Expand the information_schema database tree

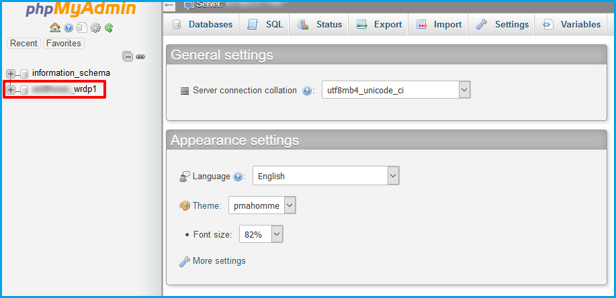click(x=11, y=73)
